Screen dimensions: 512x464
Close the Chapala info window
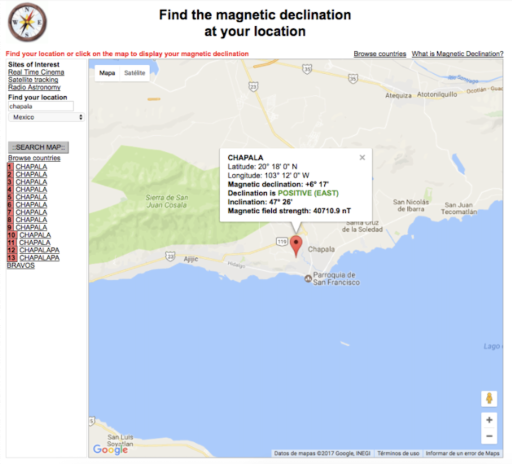[362, 157]
